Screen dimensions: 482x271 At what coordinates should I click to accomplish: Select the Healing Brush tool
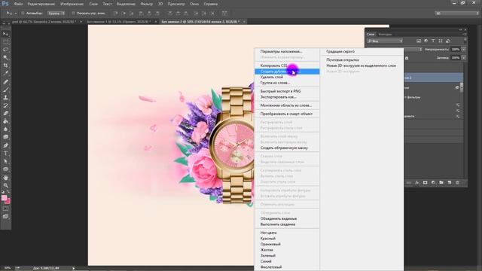coord(5,82)
